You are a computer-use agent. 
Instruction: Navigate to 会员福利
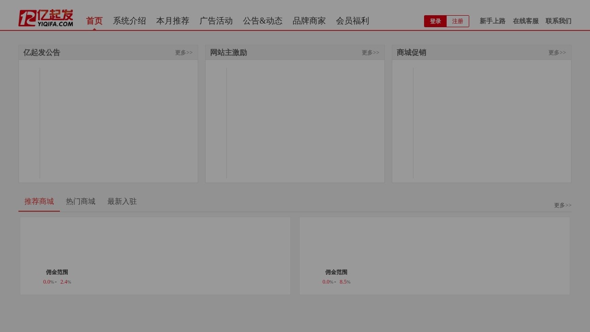(352, 21)
